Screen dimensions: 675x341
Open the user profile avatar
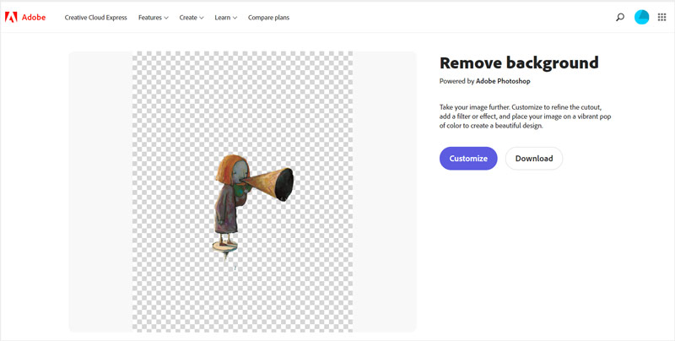(642, 17)
